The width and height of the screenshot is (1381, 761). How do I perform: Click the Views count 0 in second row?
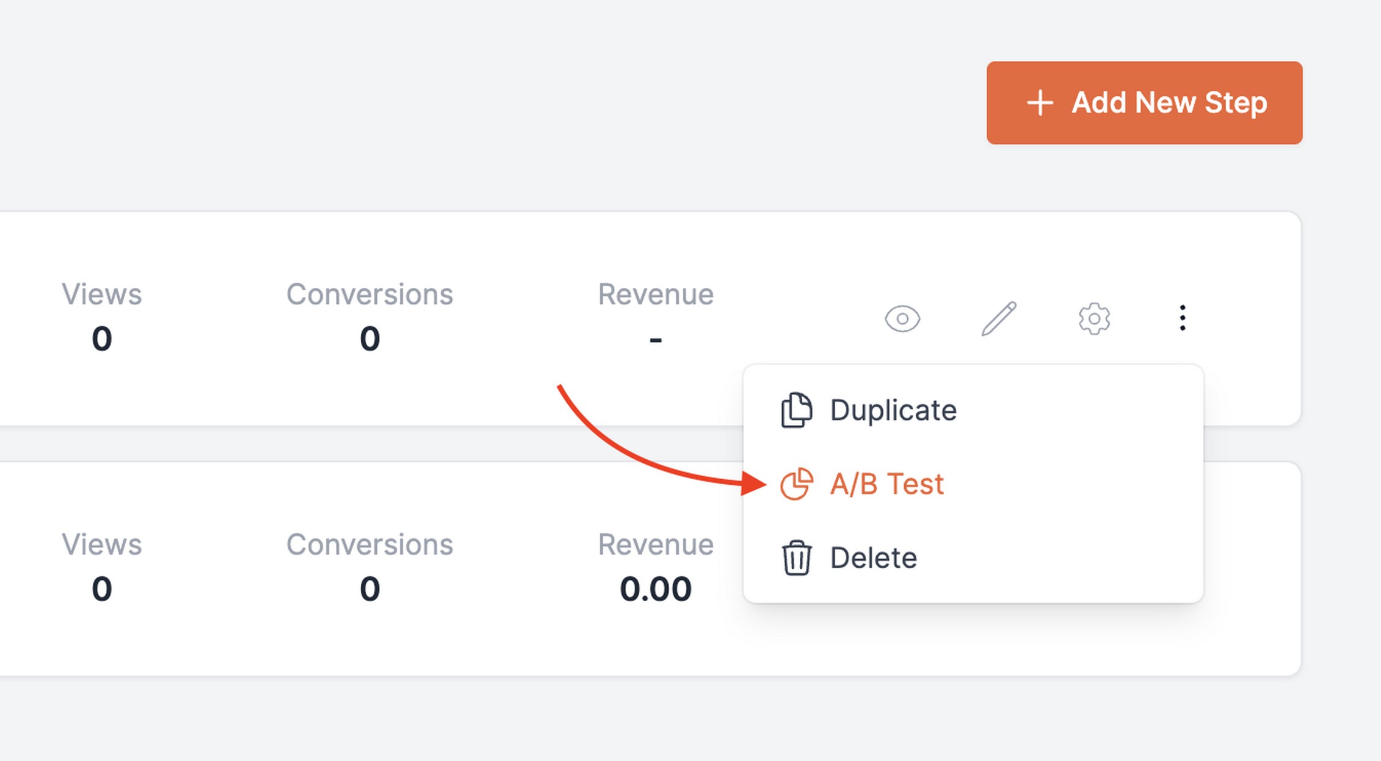pyautogui.click(x=102, y=589)
